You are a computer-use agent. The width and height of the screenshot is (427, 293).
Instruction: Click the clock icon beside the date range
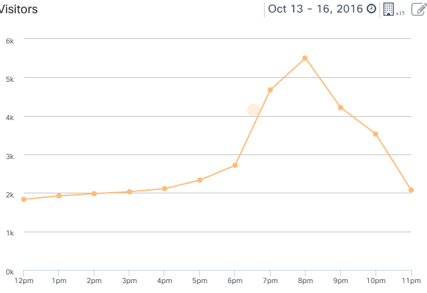372,9
